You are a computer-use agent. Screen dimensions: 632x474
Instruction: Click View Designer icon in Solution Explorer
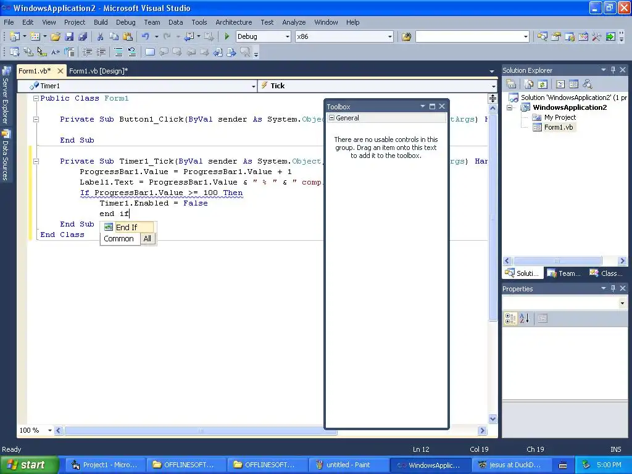[x=573, y=84]
